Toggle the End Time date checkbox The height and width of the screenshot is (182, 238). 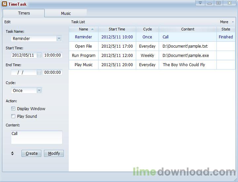39,72
